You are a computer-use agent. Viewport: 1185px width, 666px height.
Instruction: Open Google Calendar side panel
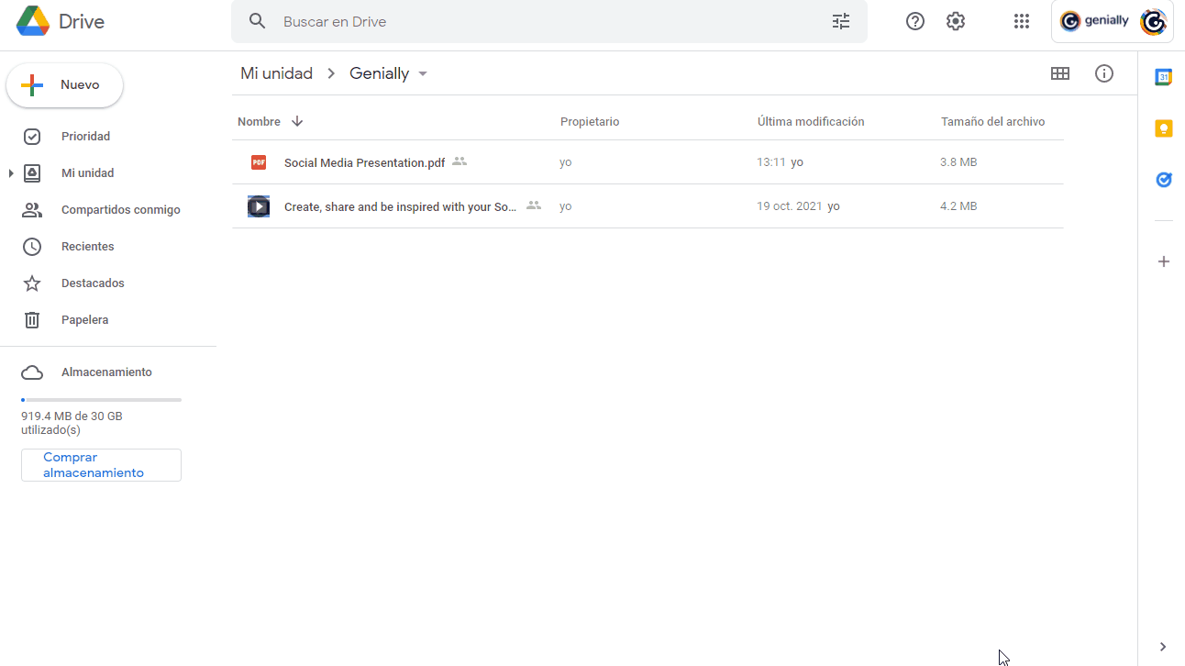[x=1163, y=77]
